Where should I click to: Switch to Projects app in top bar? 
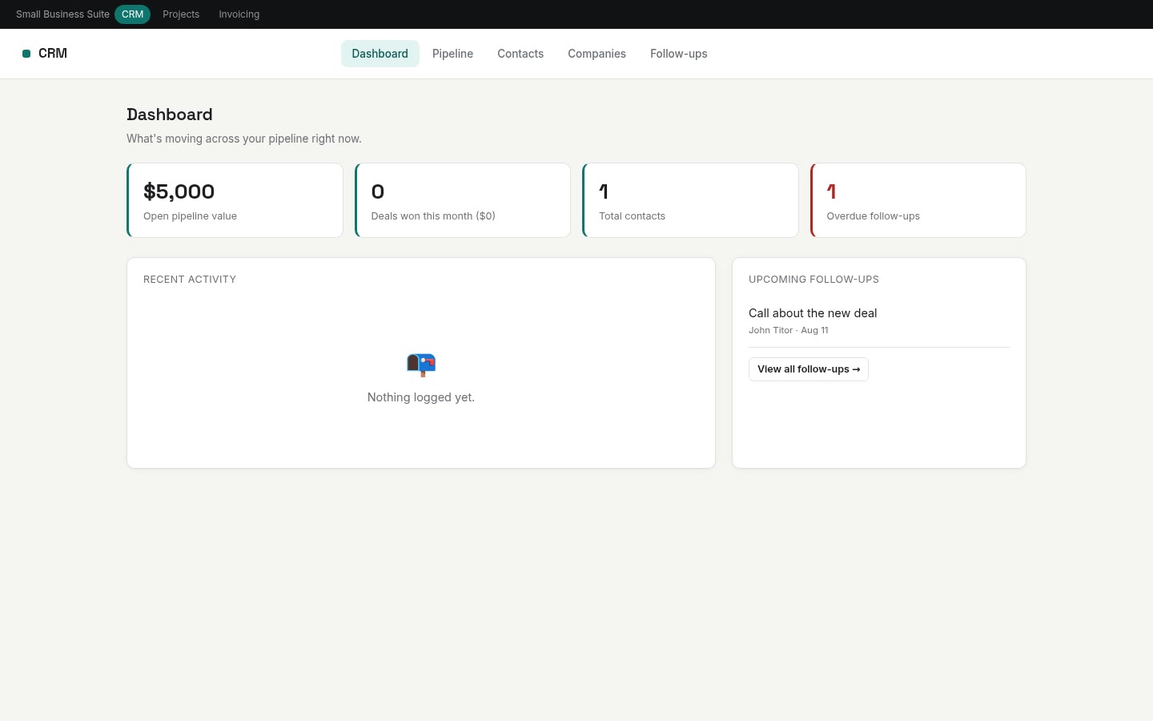coord(181,14)
